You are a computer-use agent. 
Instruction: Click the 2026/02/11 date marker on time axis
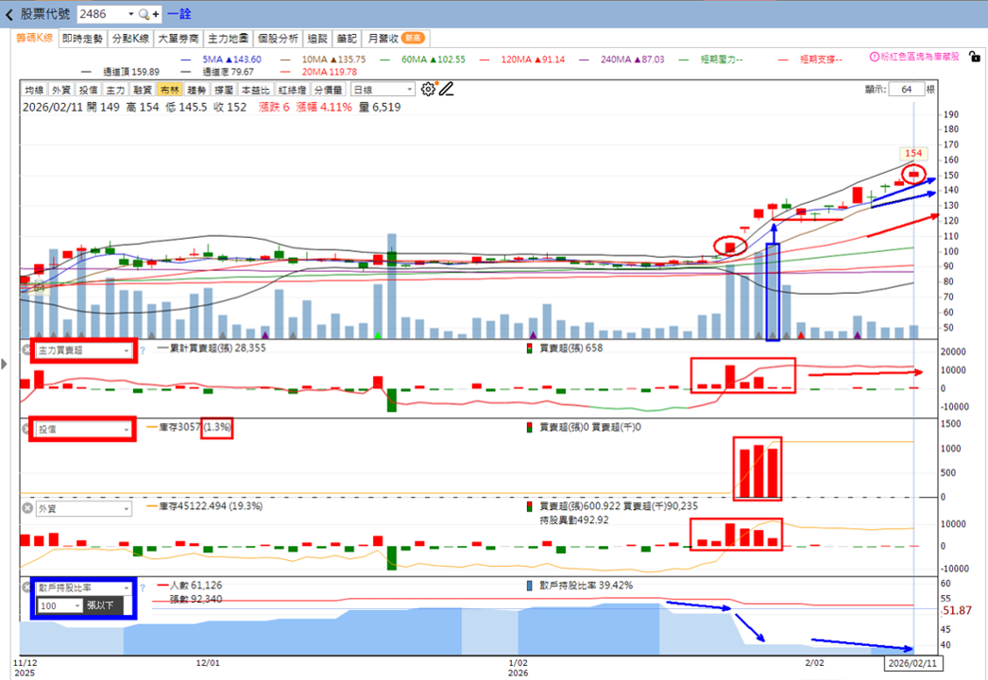(913, 663)
